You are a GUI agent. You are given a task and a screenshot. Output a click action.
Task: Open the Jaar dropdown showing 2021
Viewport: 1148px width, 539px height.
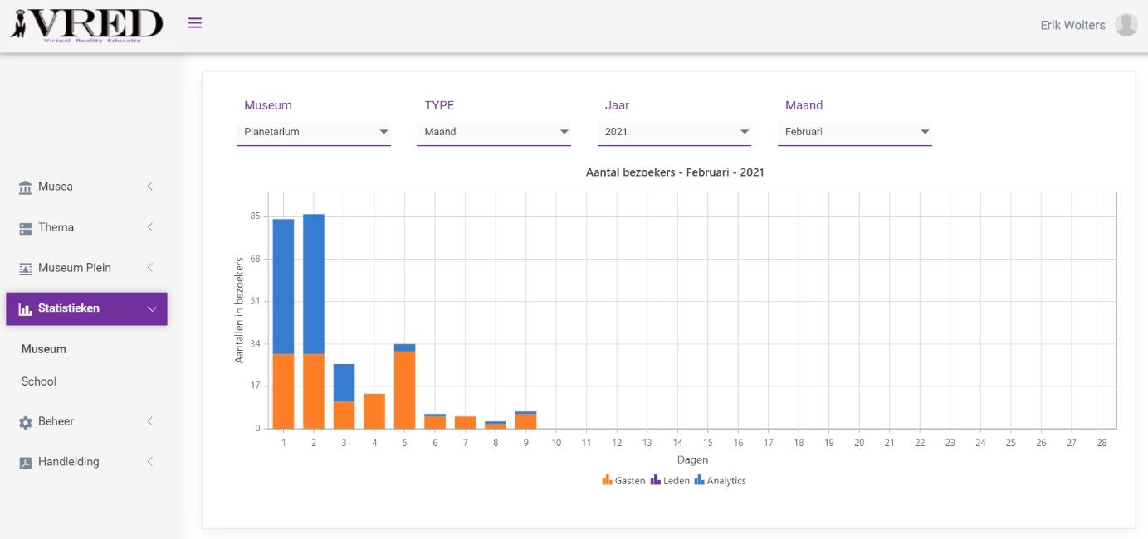(674, 132)
